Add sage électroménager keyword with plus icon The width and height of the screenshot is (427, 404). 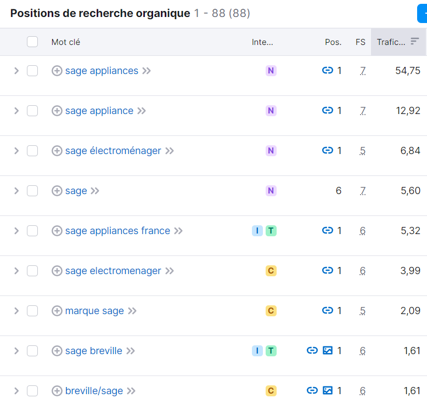(x=57, y=151)
